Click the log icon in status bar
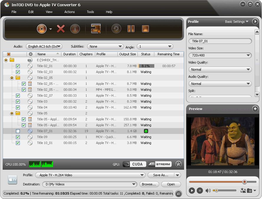Screen dimensions: 262x199 pos(179,194)
